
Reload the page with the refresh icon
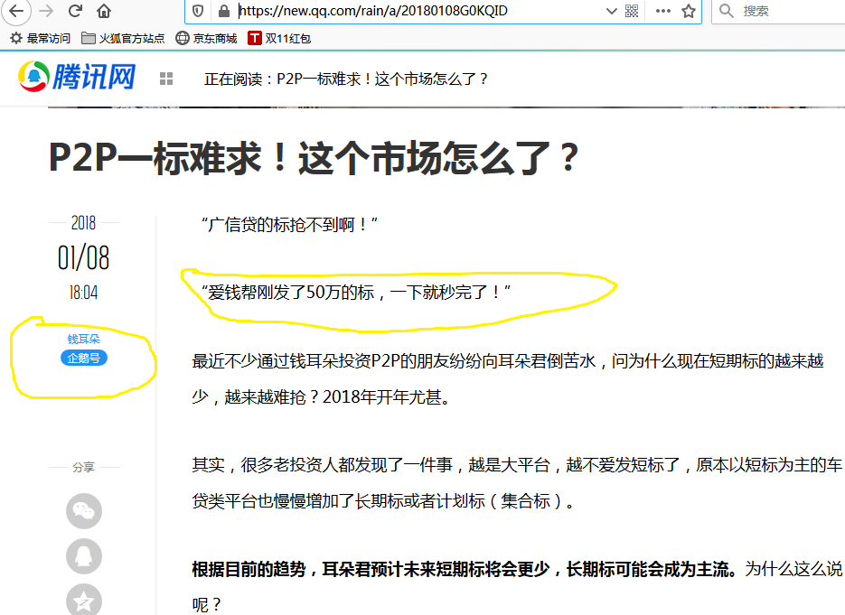(75, 11)
